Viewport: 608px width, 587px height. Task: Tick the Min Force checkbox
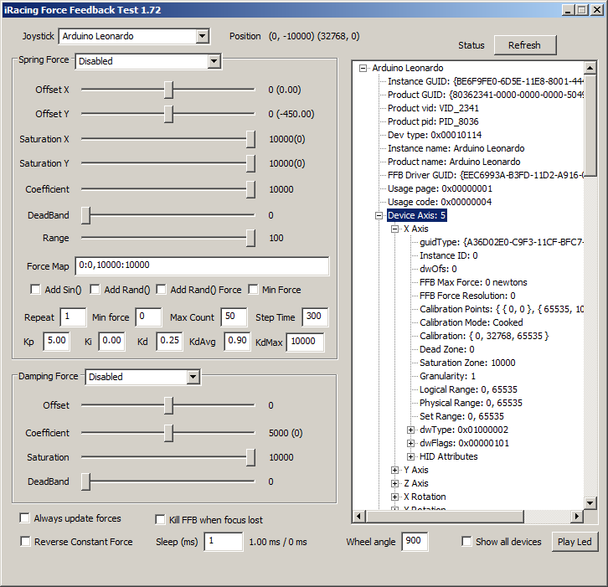pyautogui.click(x=253, y=290)
